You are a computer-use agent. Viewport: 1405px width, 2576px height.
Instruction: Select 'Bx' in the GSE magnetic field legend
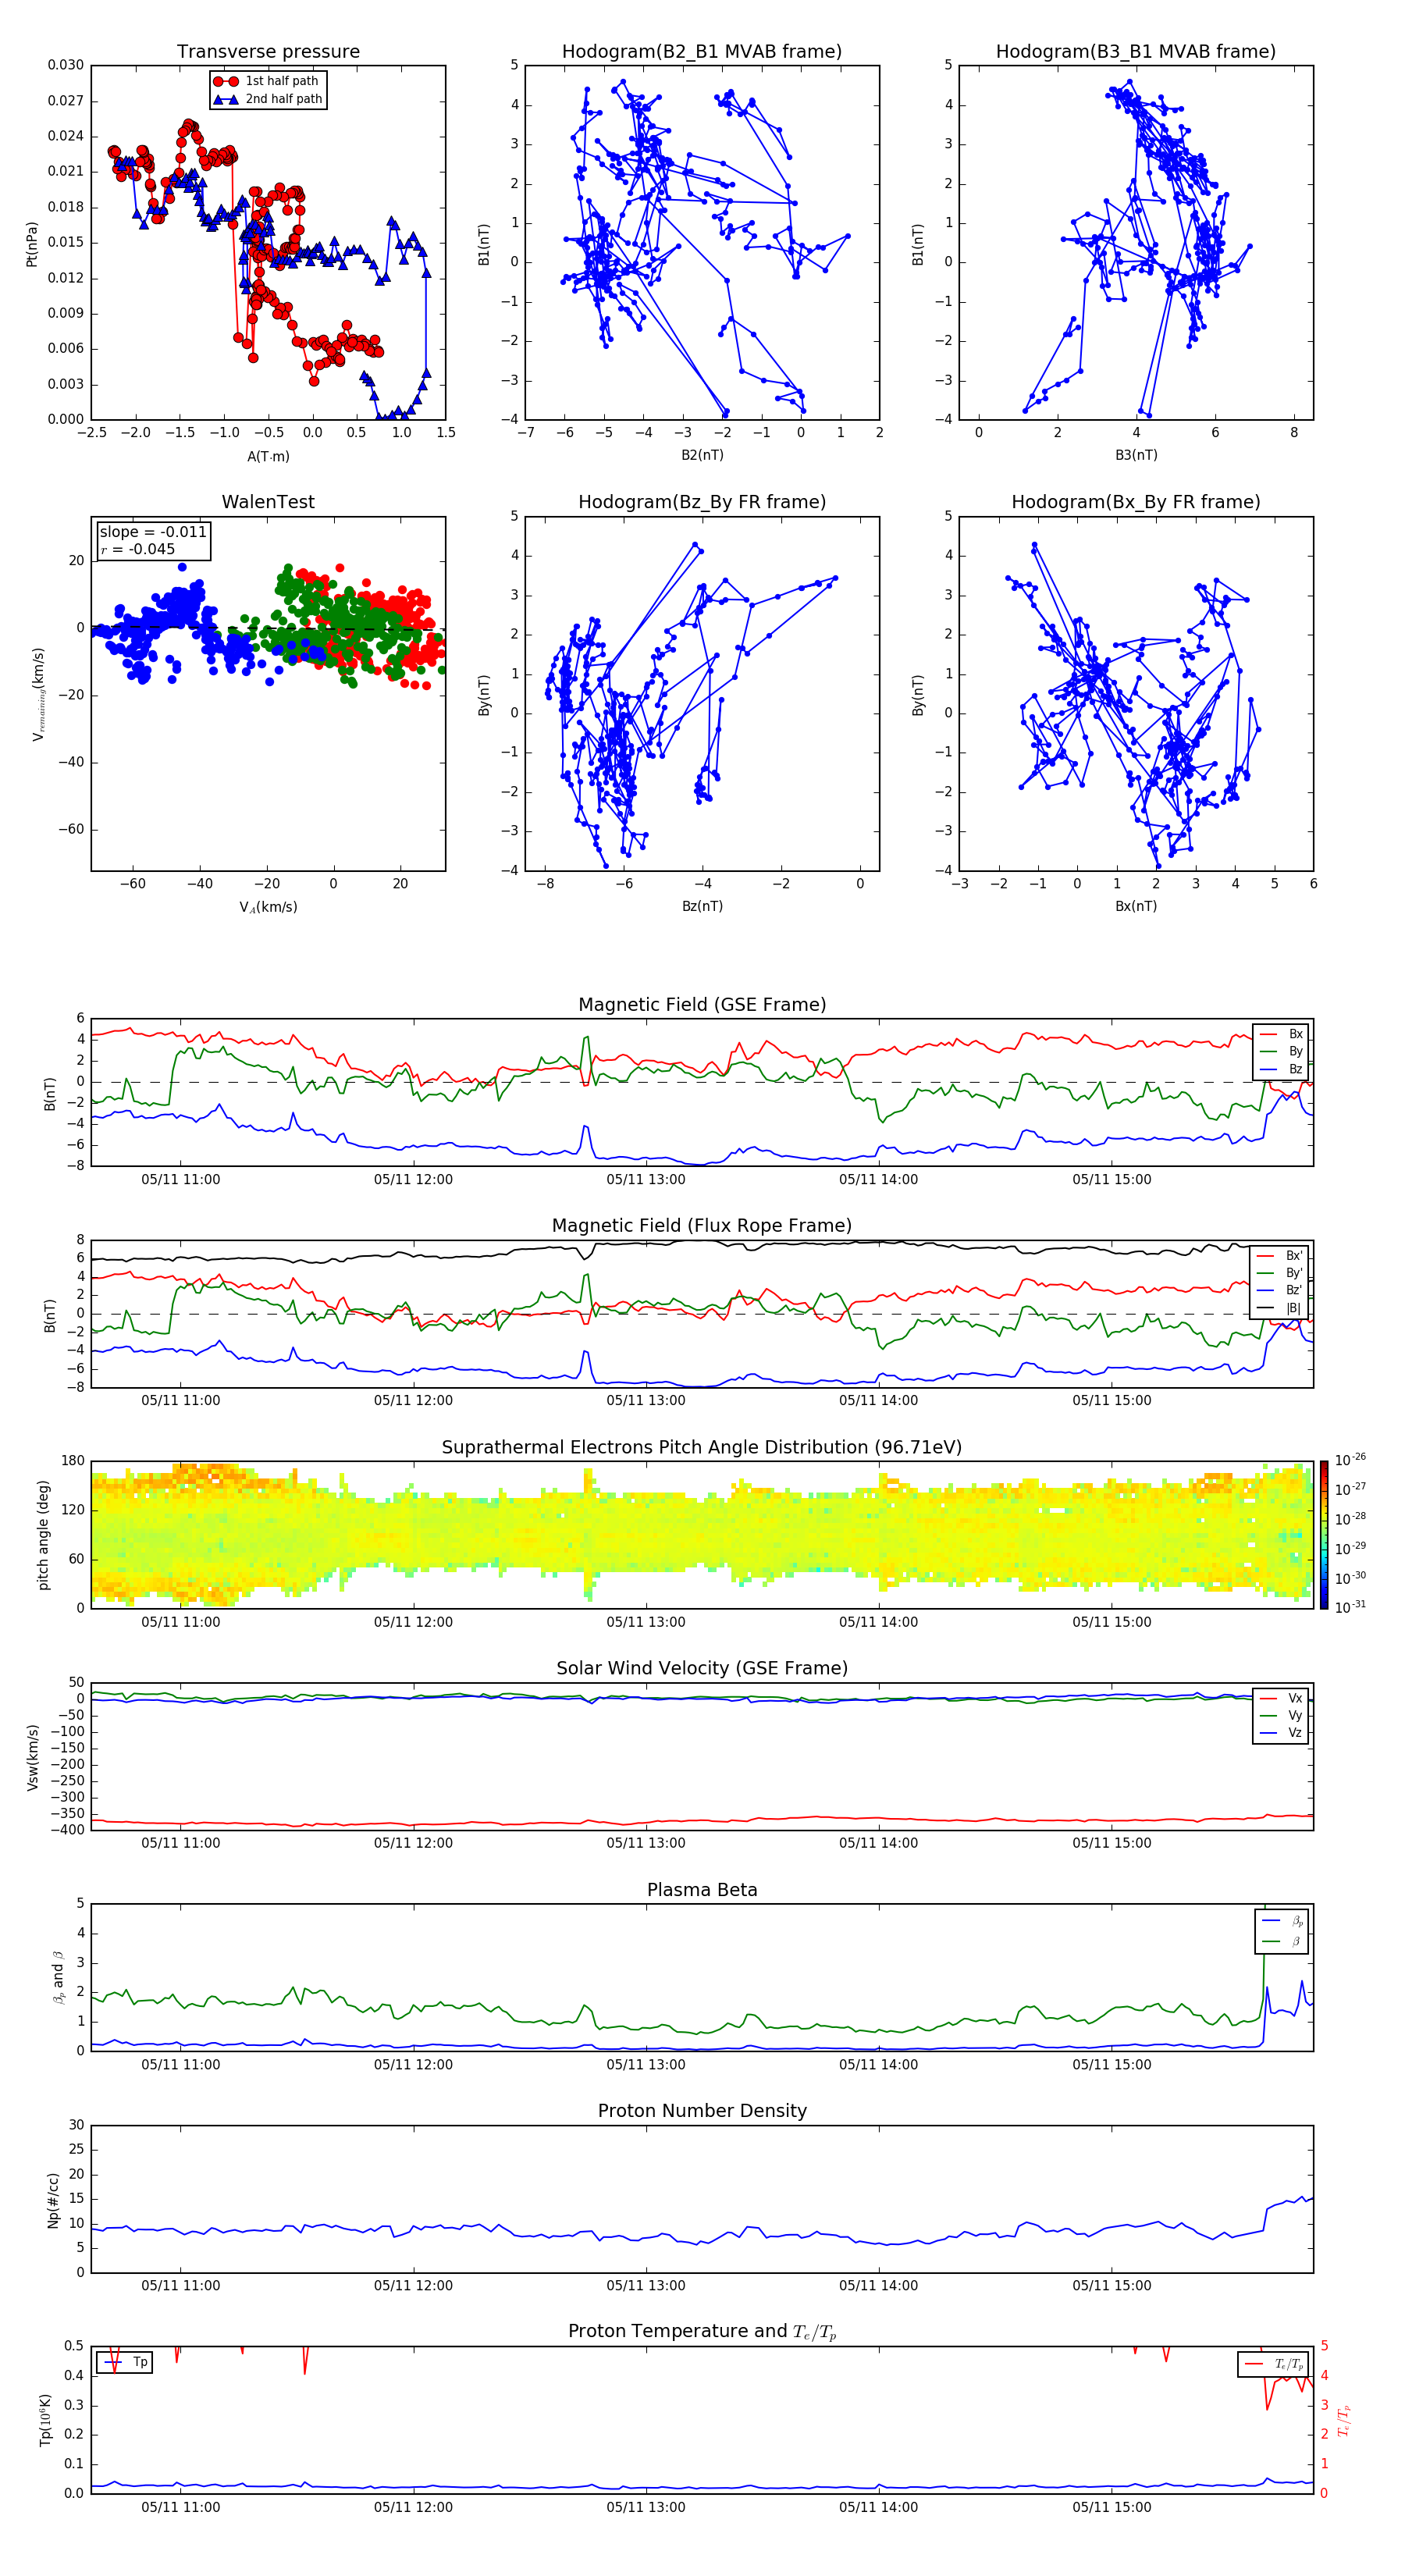click(x=1282, y=1034)
